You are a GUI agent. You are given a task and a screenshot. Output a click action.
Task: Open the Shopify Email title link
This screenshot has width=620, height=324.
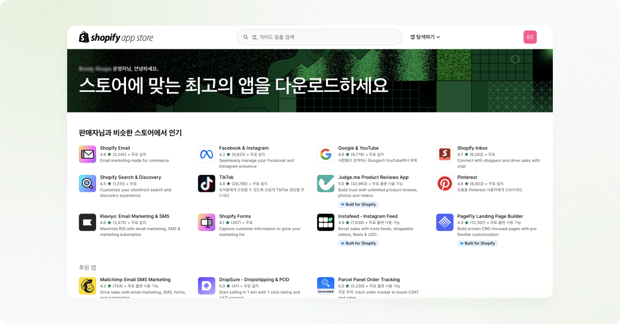[115, 148]
